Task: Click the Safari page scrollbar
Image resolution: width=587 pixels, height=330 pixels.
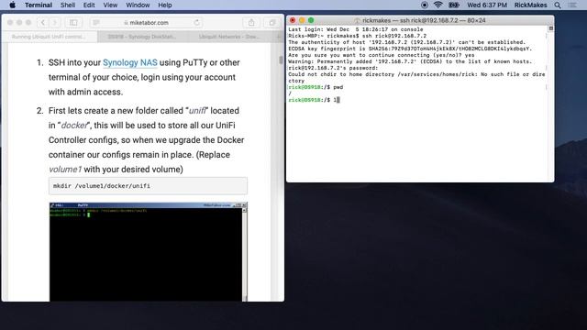Action: click(x=281, y=60)
